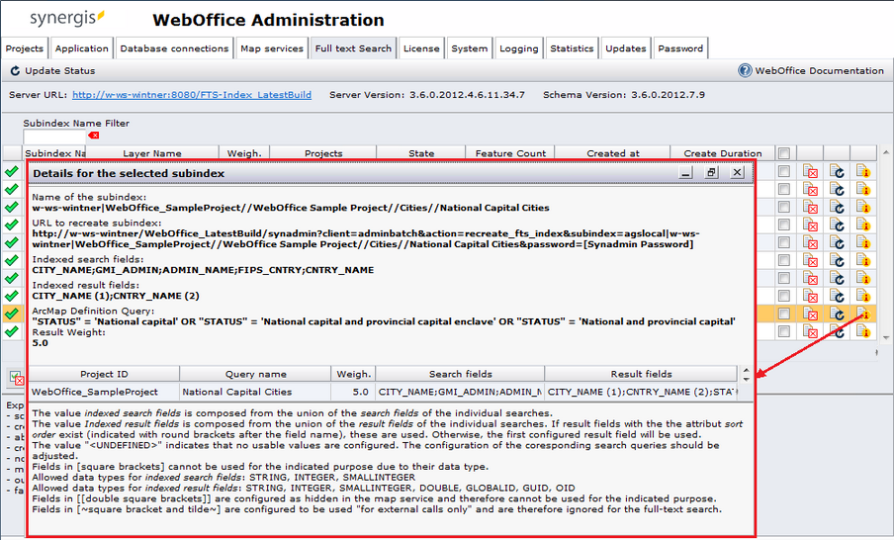Tick the checkbox in the second grid row
Image resolution: width=894 pixels, height=540 pixels.
(x=784, y=189)
